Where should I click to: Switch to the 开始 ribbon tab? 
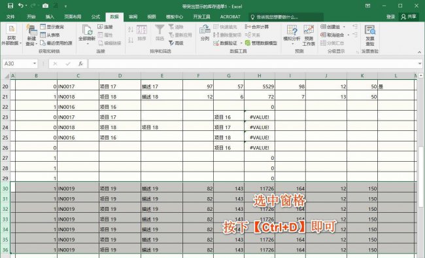click(31, 17)
